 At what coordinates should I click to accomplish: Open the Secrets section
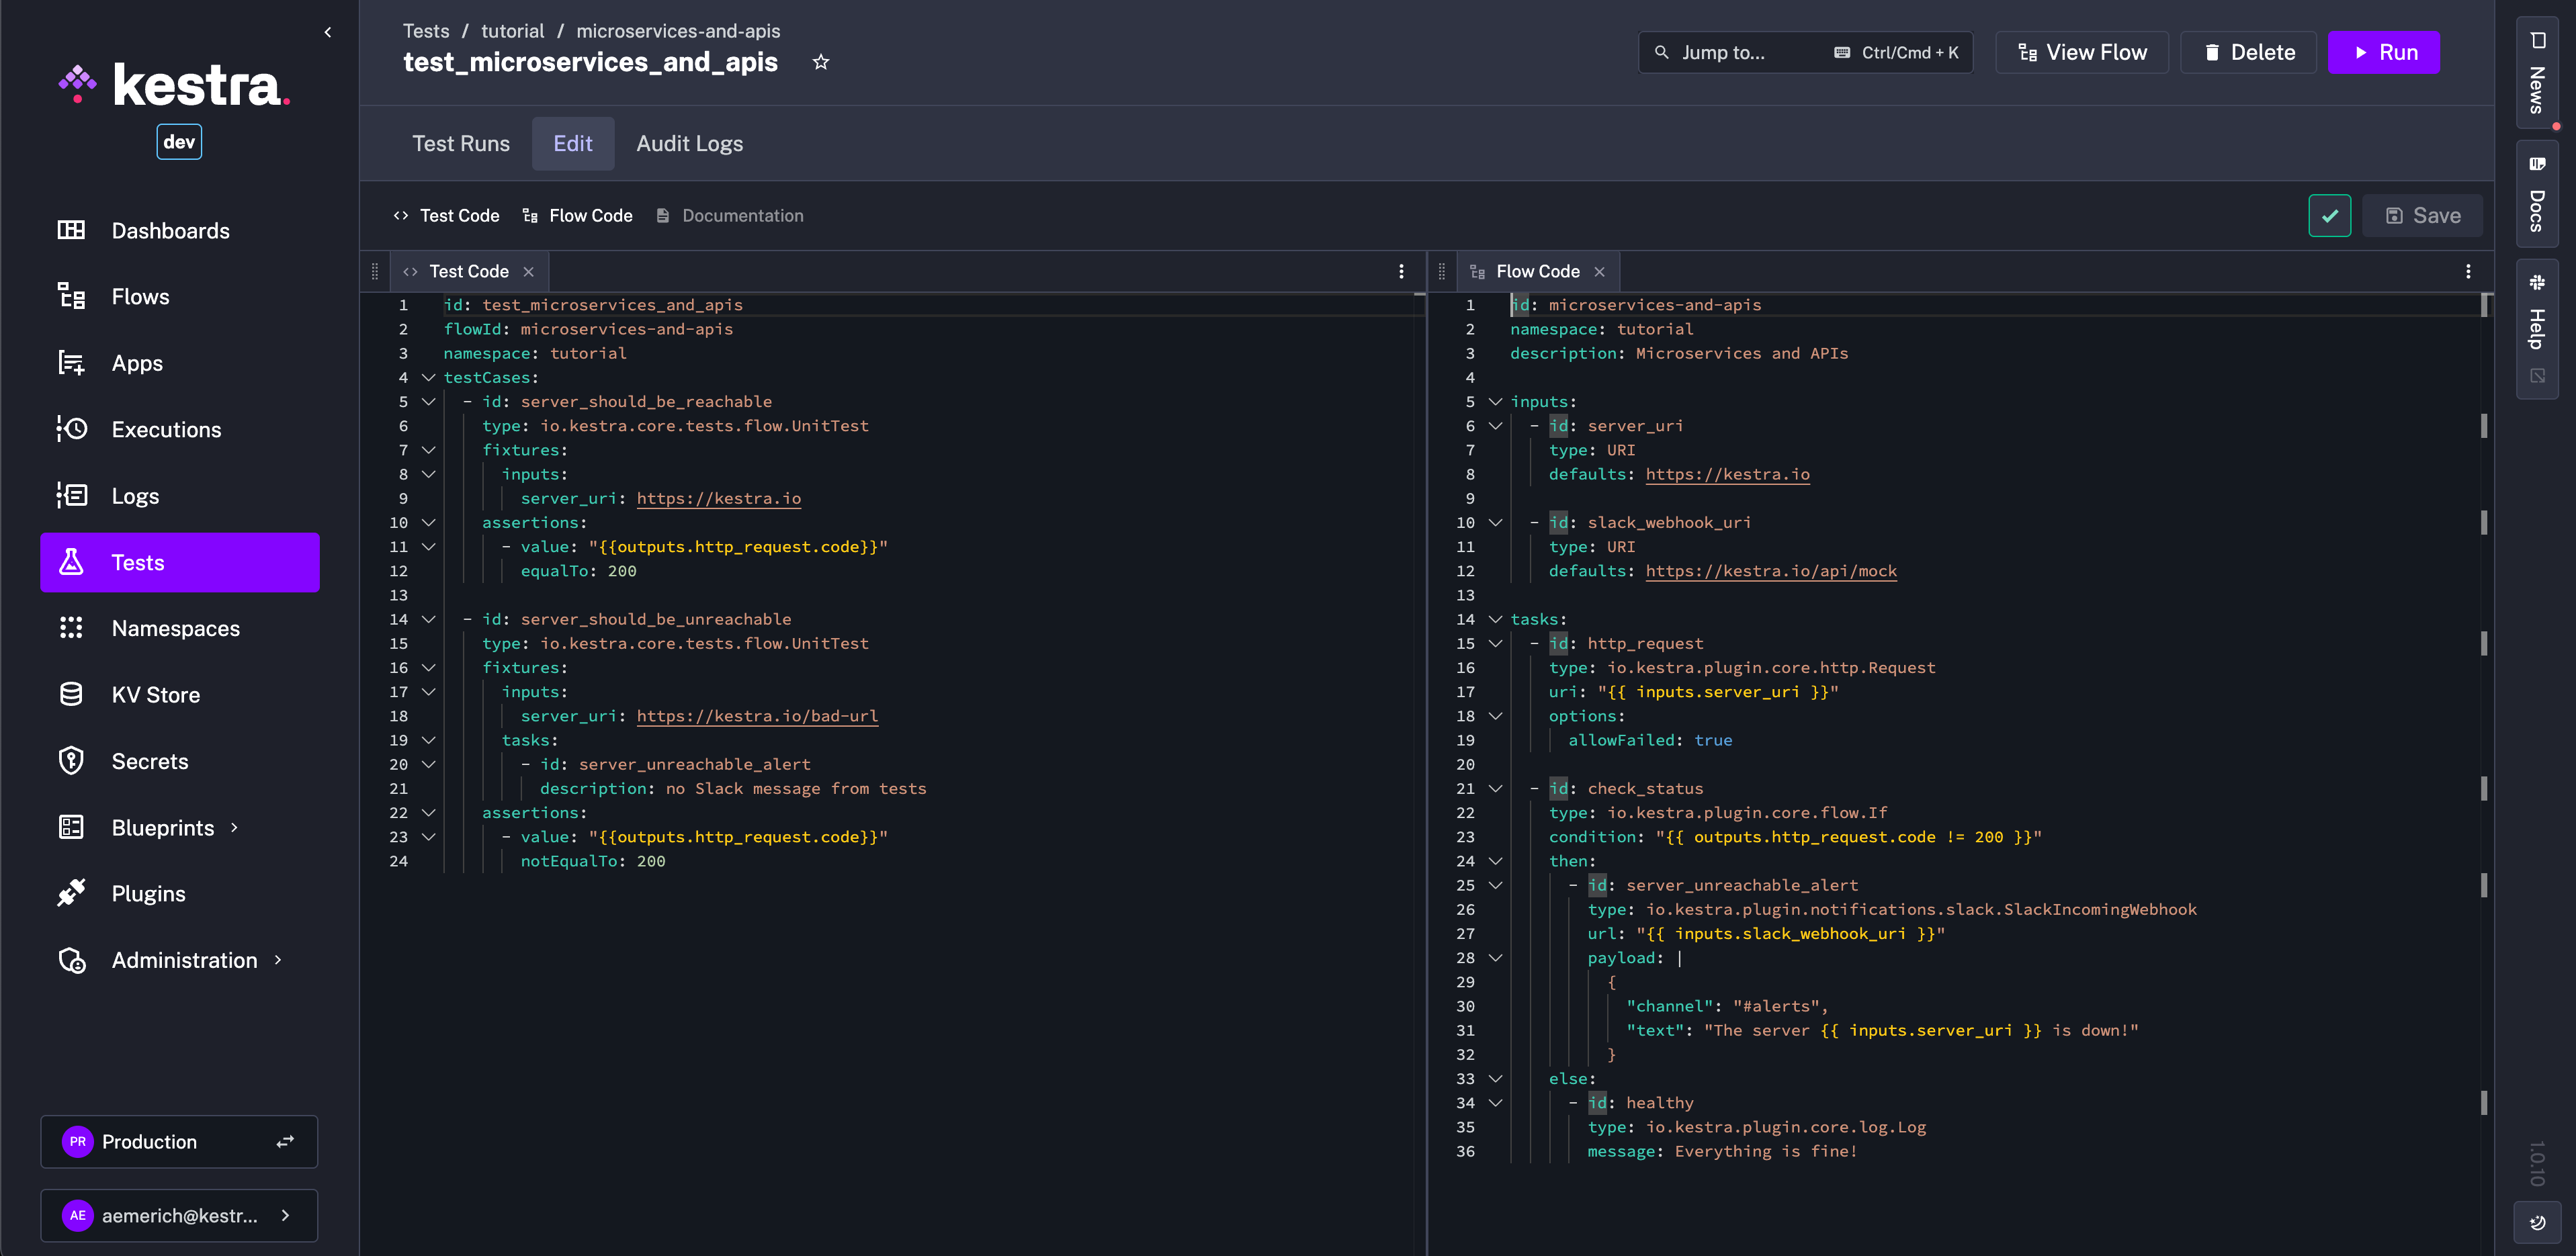pos(150,760)
